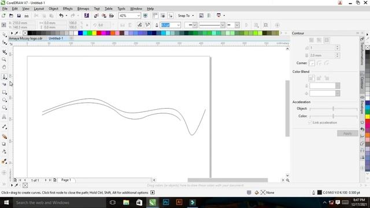Open the Envelope docker side tab
Screen dimensions: 370x208
click(x=362, y=105)
